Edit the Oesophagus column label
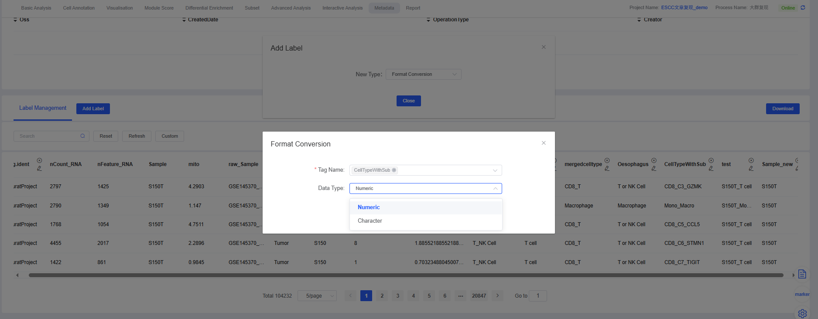The image size is (818, 319). pos(654,169)
